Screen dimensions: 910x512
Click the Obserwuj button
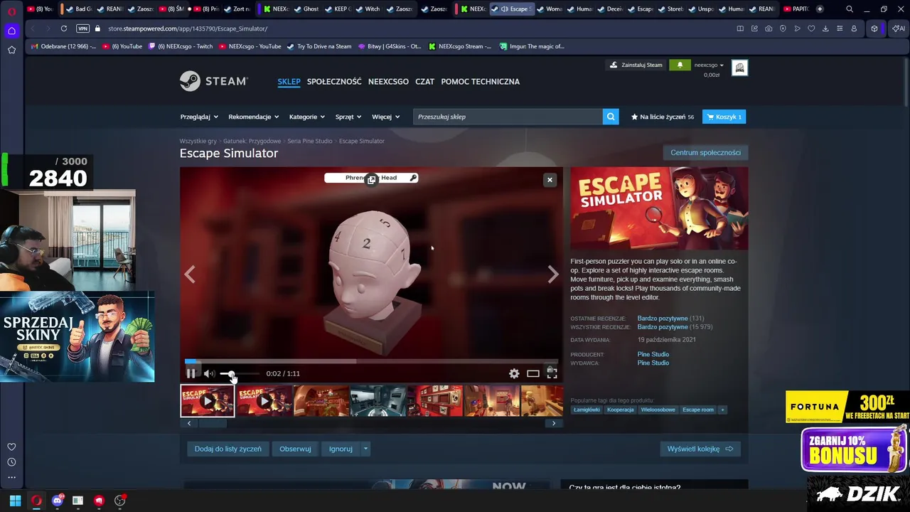pos(295,449)
